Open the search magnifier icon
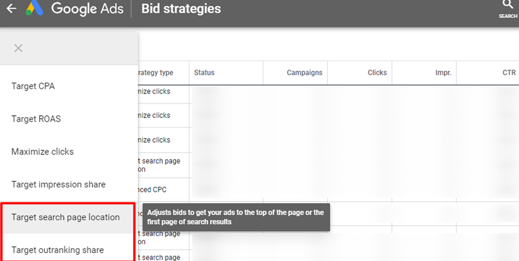The height and width of the screenshot is (261, 519). [508, 5]
